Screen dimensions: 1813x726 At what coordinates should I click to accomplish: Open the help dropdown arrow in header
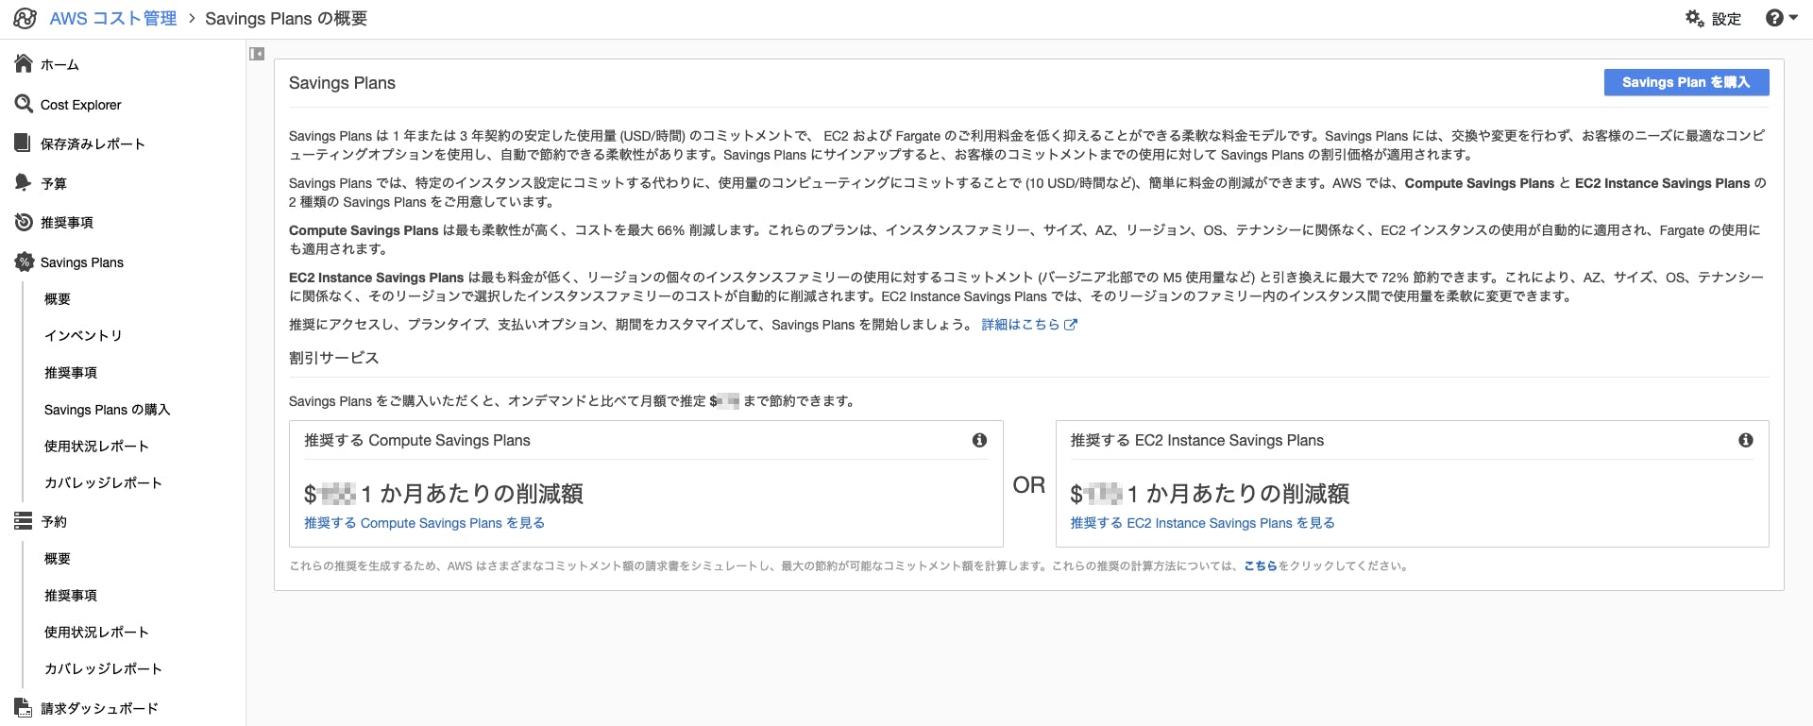click(1793, 18)
